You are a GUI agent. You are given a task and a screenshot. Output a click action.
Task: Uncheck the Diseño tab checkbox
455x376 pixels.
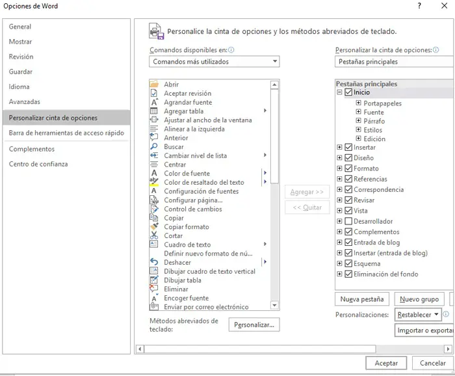348,157
